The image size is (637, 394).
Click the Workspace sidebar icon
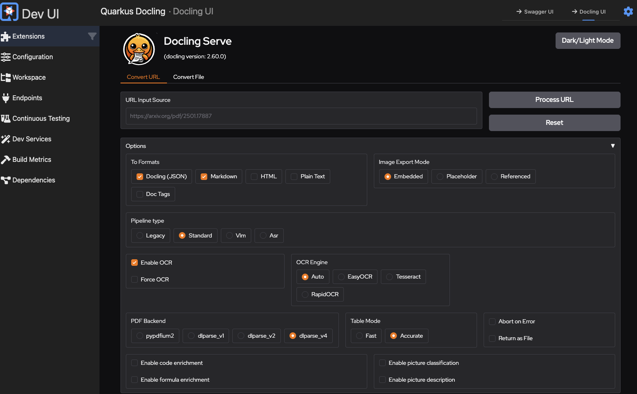(6, 77)
